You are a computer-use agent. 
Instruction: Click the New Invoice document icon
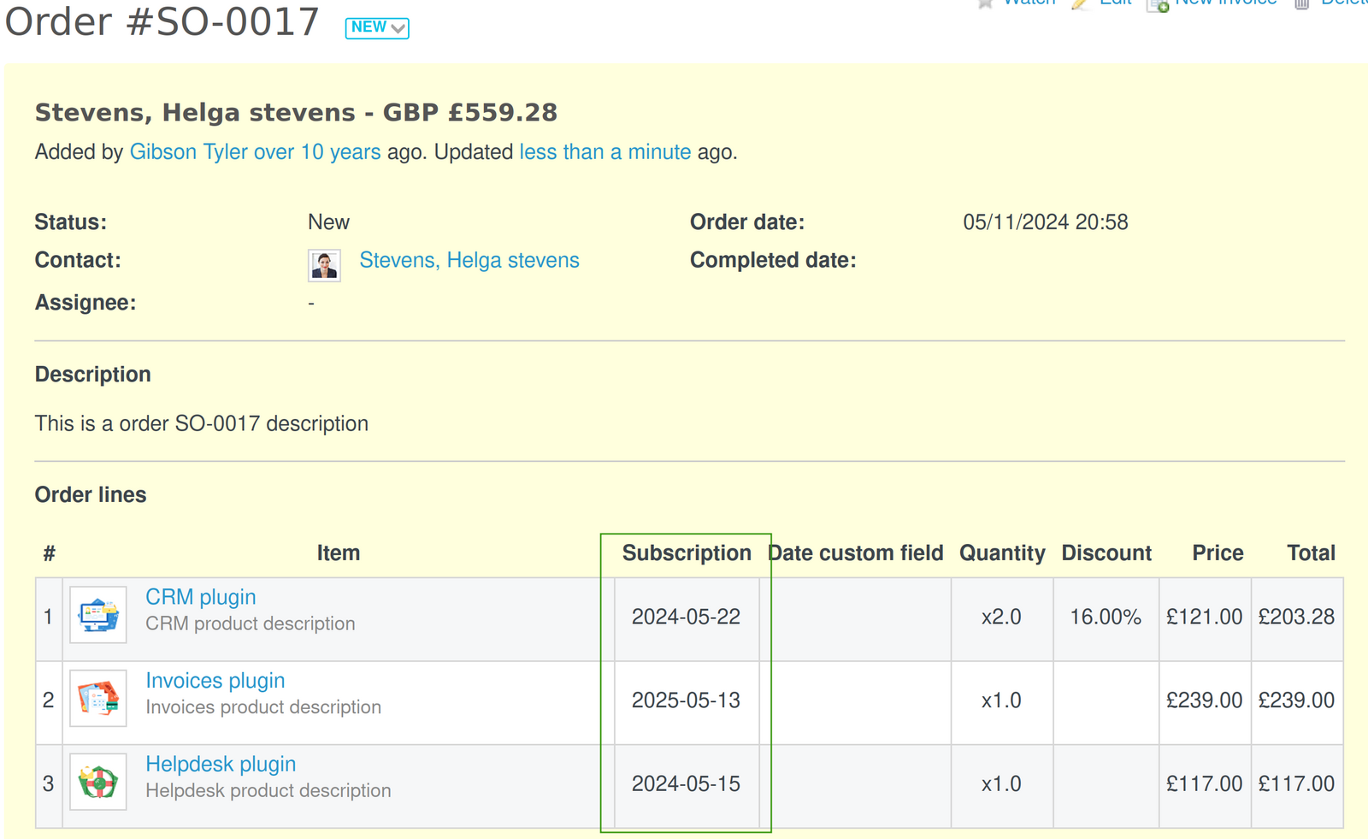tap(1159, 7)
